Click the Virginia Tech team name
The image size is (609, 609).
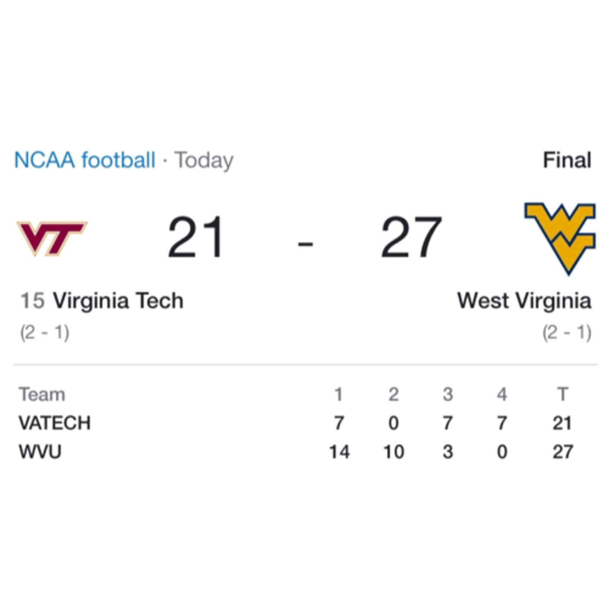118,301
